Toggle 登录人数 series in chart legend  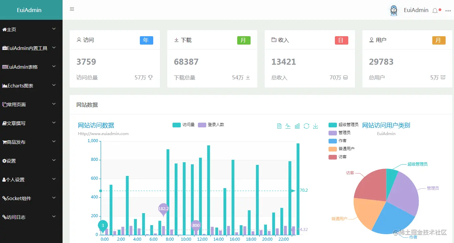pos(211,125)
